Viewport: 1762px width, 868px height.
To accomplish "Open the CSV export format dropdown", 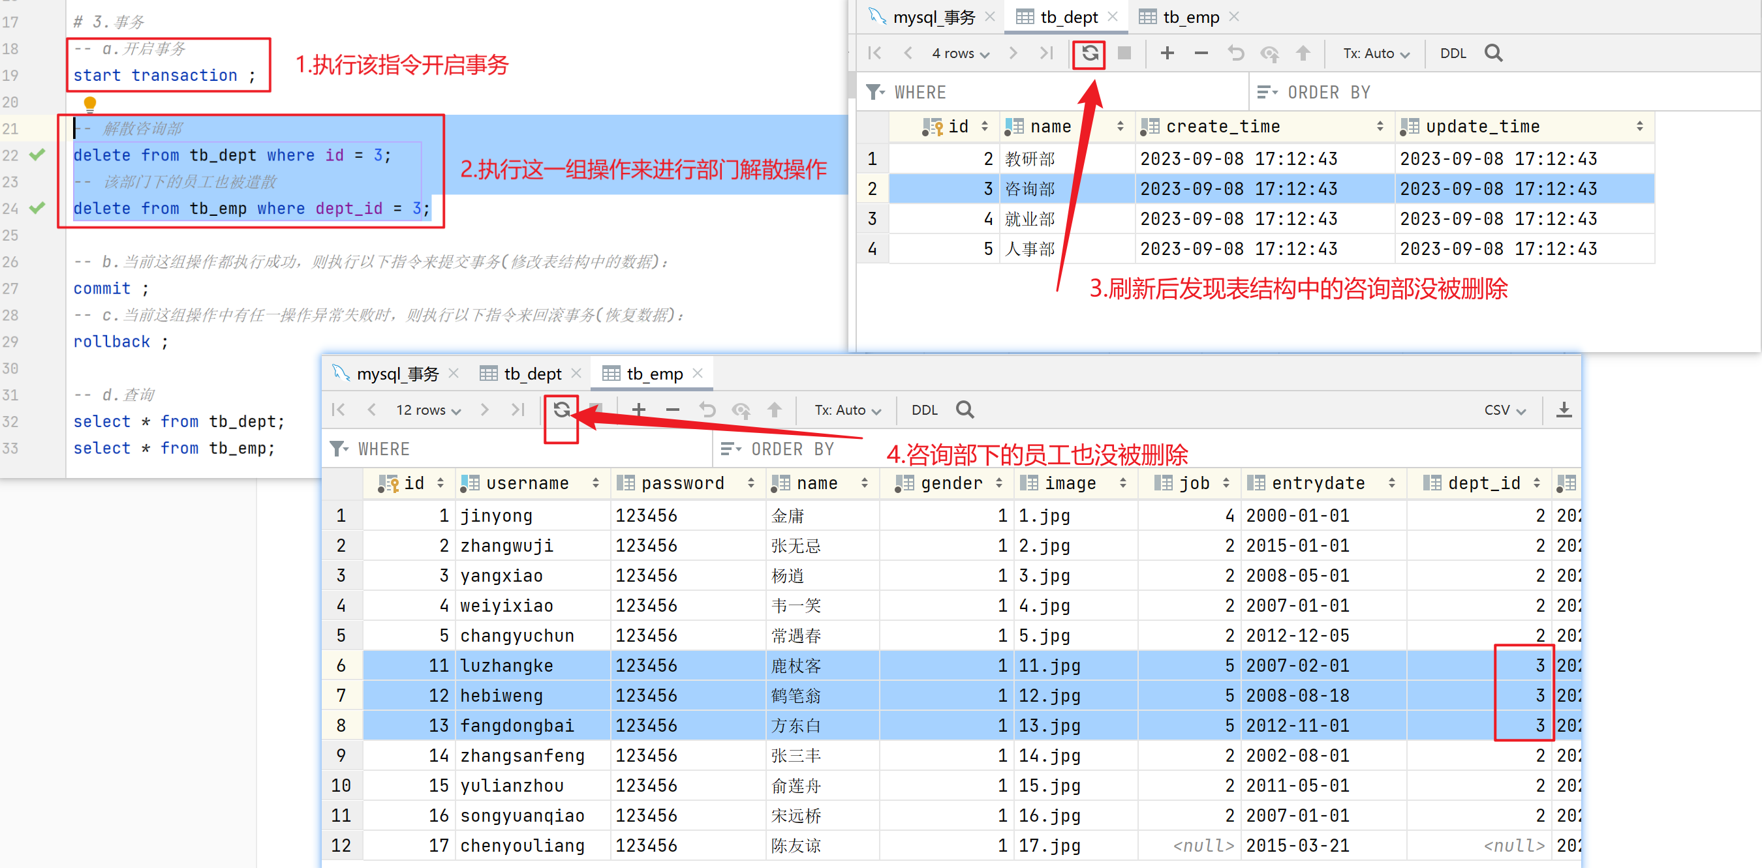I will (x=1505, y=410).
